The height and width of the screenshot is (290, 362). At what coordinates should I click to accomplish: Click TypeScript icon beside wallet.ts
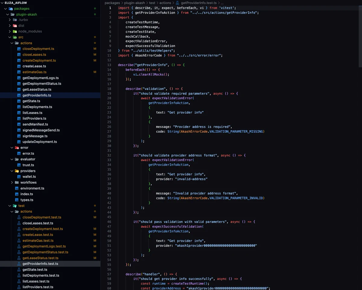[x=19, y=177]
